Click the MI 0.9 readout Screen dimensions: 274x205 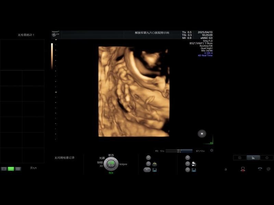coord(187,38)
